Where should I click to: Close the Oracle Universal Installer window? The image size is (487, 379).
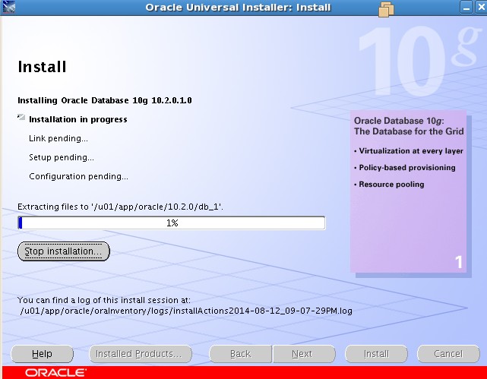point(481,8)
